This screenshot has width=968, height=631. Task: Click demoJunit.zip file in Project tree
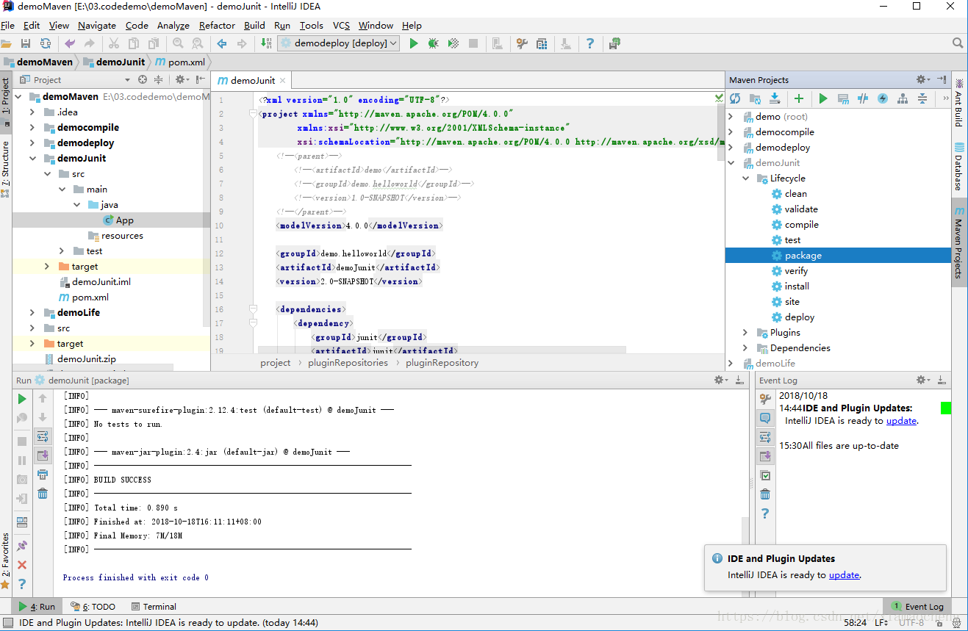tap(87, 359)
